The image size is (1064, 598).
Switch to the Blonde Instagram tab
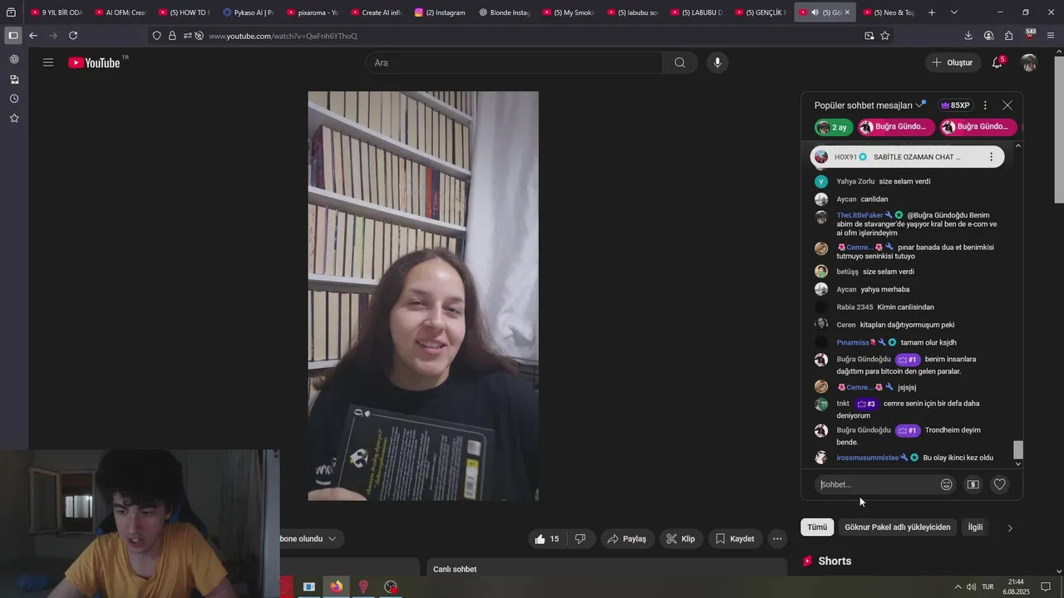(505, 12)
